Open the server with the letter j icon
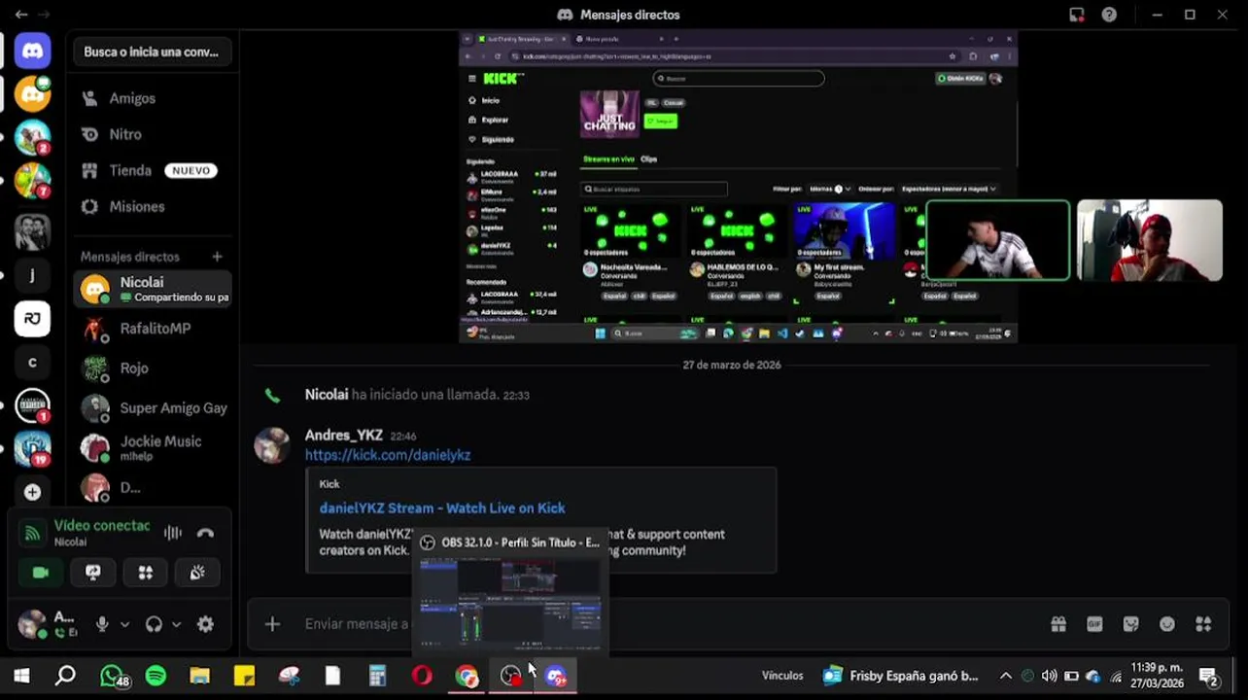The width and height of the screenshot is (1248, 700). (32, 275)
